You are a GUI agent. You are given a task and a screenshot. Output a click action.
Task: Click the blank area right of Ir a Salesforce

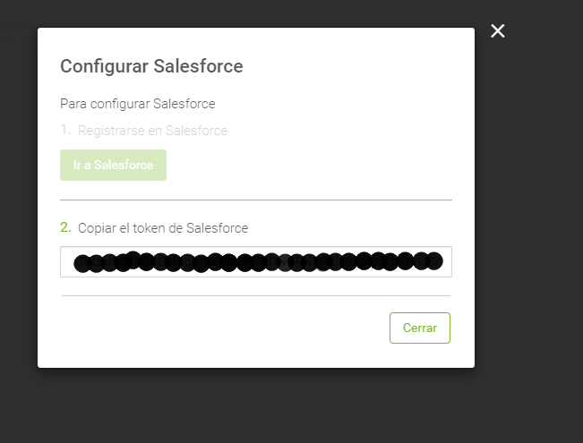(x=309, y=165)
